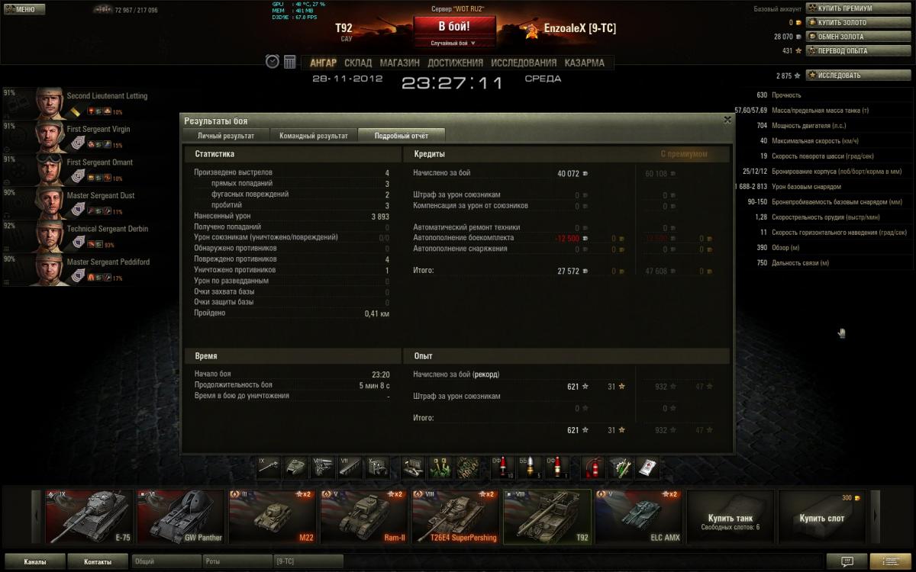This screenshot has height=572, width=916.
Task: Open the Командный результат tab
Action: pyautogui.click(x=314, y=136)
